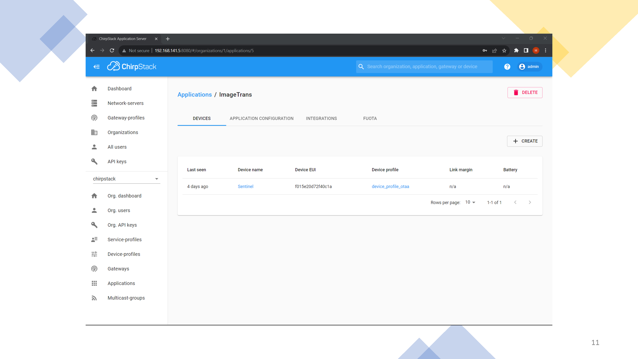Click the ChirpStack logo
Viewport: 638px width, 359px height.
point(131,66)
